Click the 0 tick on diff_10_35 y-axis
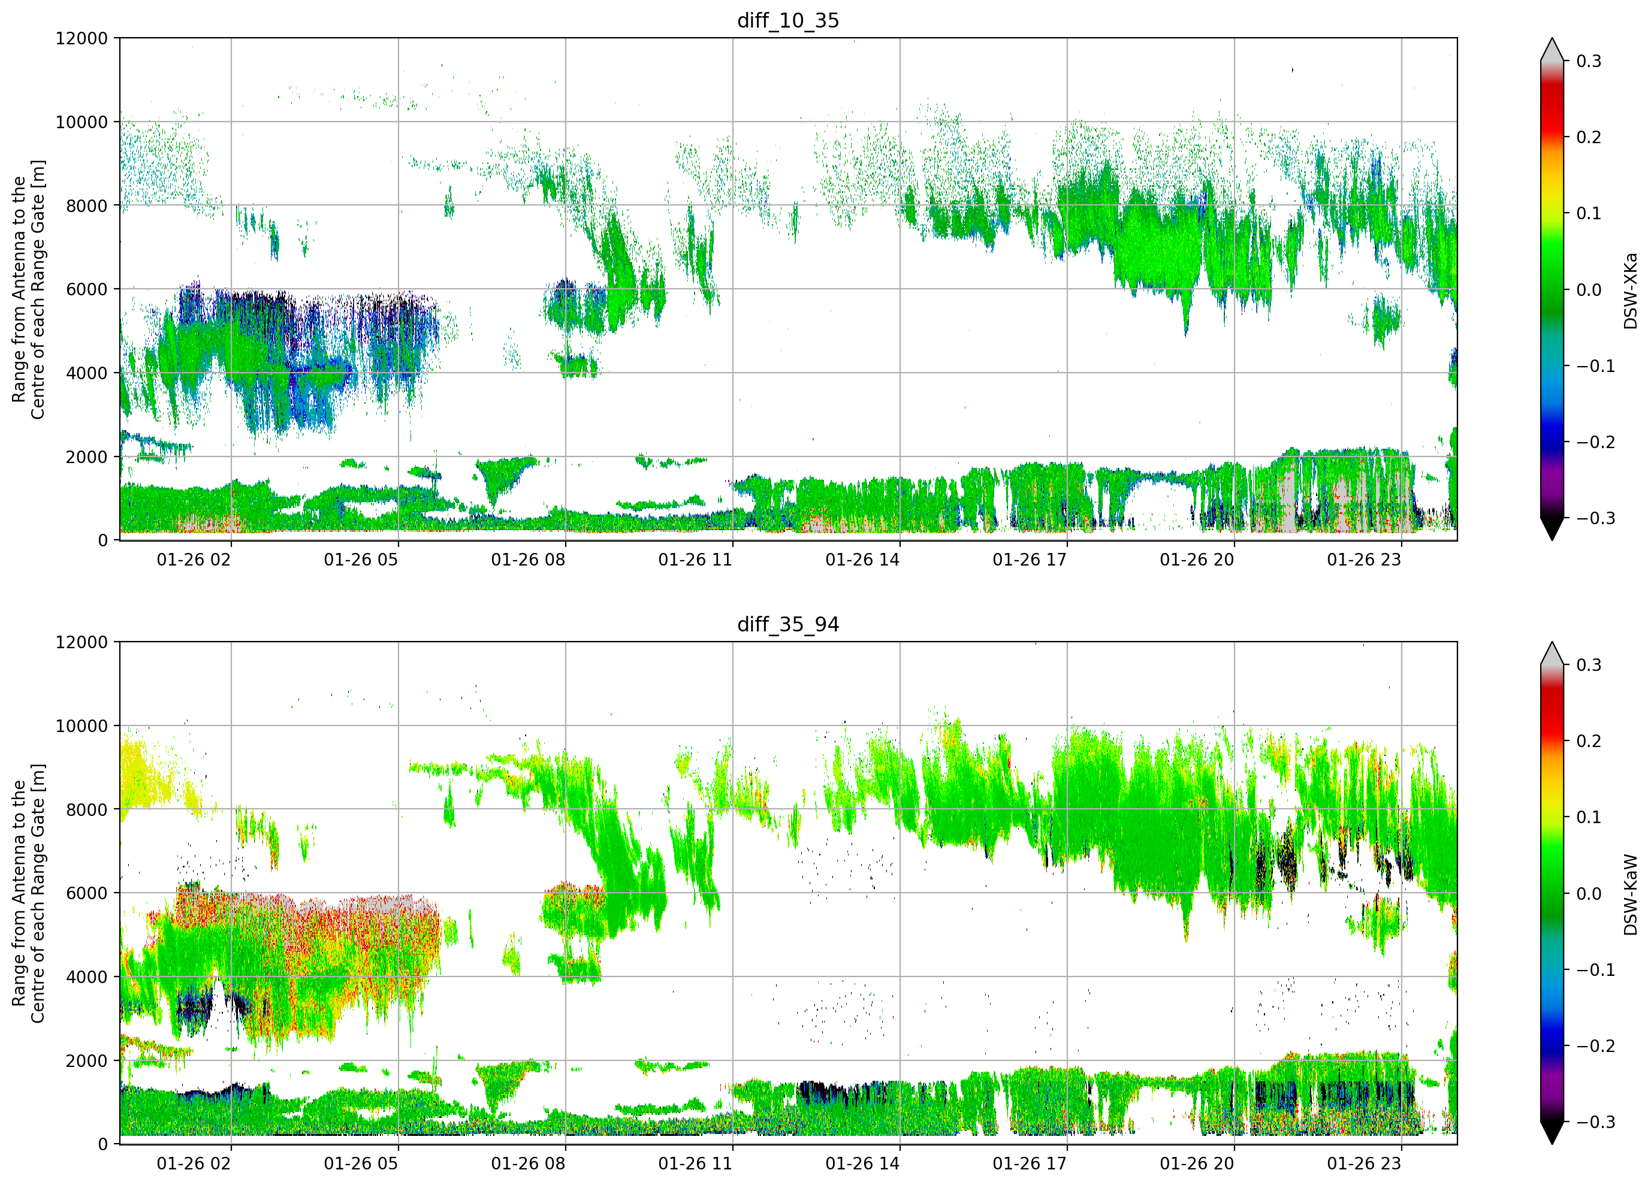The height and width of the screenshot is (1185, 1651). pyautogui.click(x=102, y=540)
